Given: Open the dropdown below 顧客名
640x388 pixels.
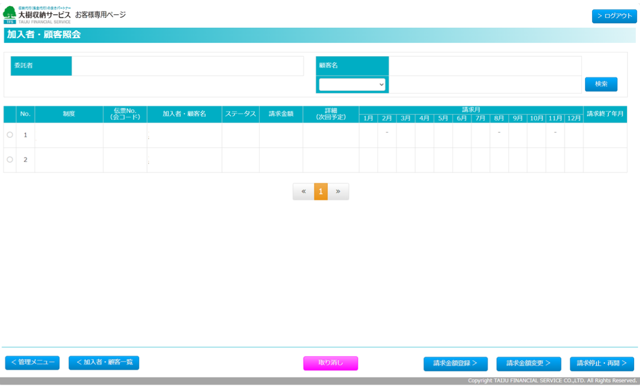Looking at the screenshot, I should click(352, 84).
